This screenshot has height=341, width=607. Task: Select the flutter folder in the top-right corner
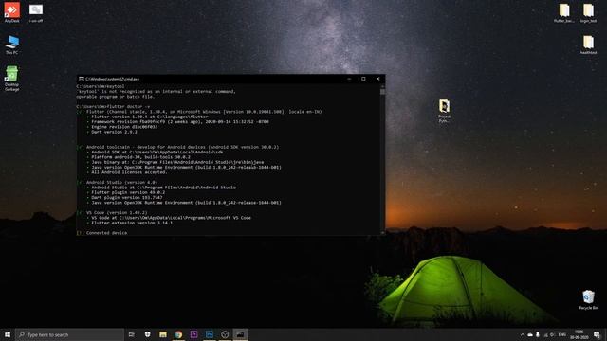pos(564,12)
